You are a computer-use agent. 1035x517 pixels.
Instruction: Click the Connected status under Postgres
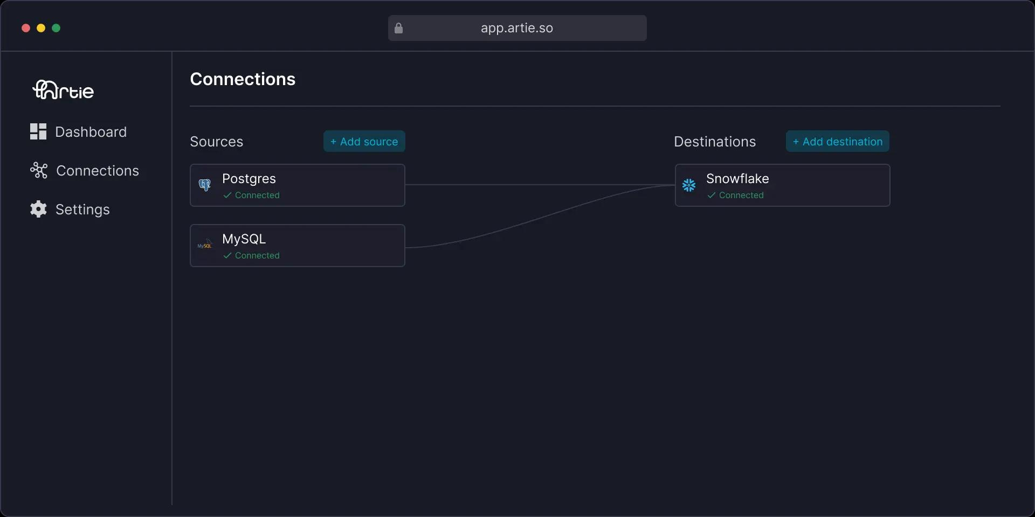tap(251, 195)
